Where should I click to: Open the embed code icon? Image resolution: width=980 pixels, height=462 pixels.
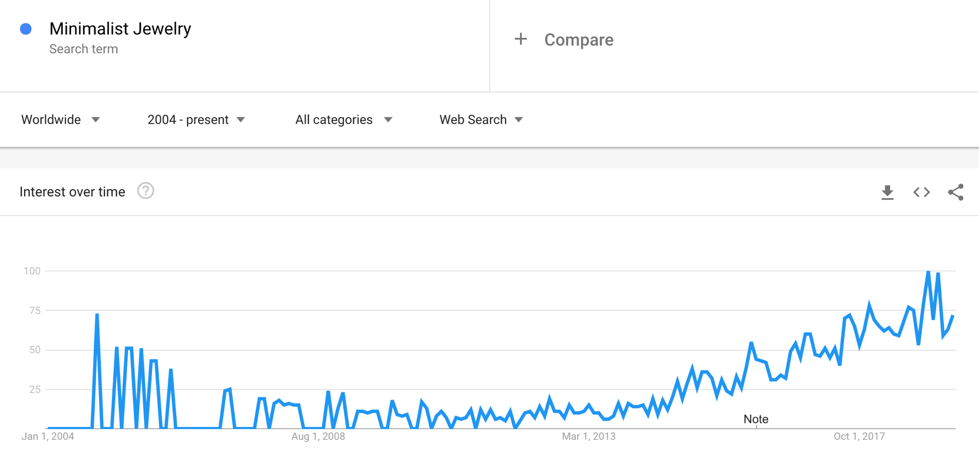tap(921, 192)
